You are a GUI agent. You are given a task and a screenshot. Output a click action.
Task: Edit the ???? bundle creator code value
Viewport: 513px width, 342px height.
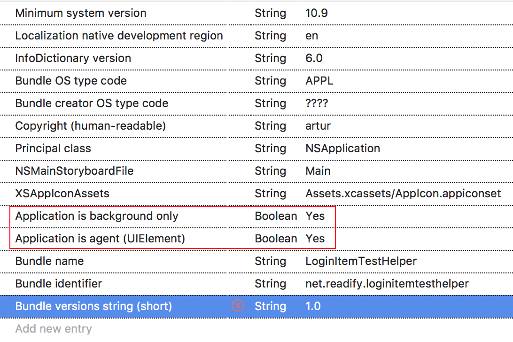(x=317, y=103)
